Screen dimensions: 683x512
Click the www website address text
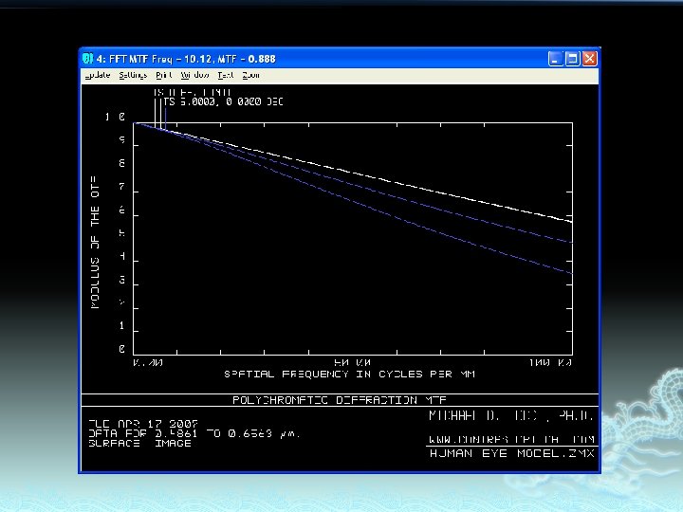(512, 439)
